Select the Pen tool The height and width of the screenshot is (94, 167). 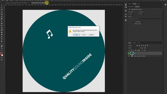(x=2, y=37)
